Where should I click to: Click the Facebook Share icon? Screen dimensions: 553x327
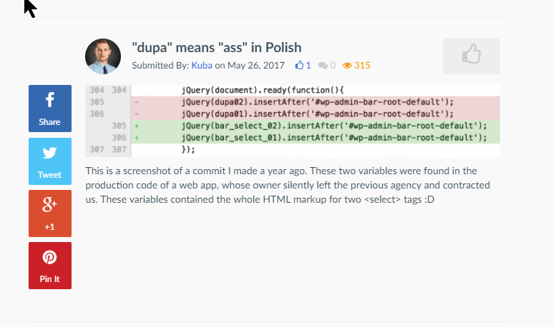(x=49, y=101)
